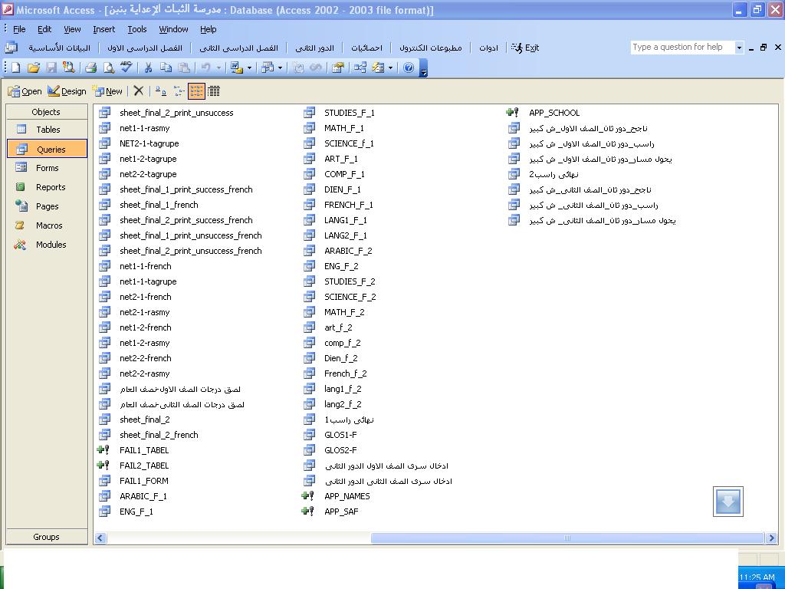Expand the New Object dropdown arrow
Viewport: 785px width, 589px height.
tap(390, 67)
